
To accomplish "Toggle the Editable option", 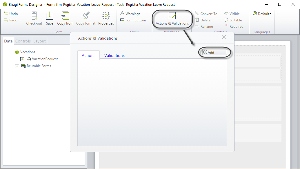I will coord(233,20).
